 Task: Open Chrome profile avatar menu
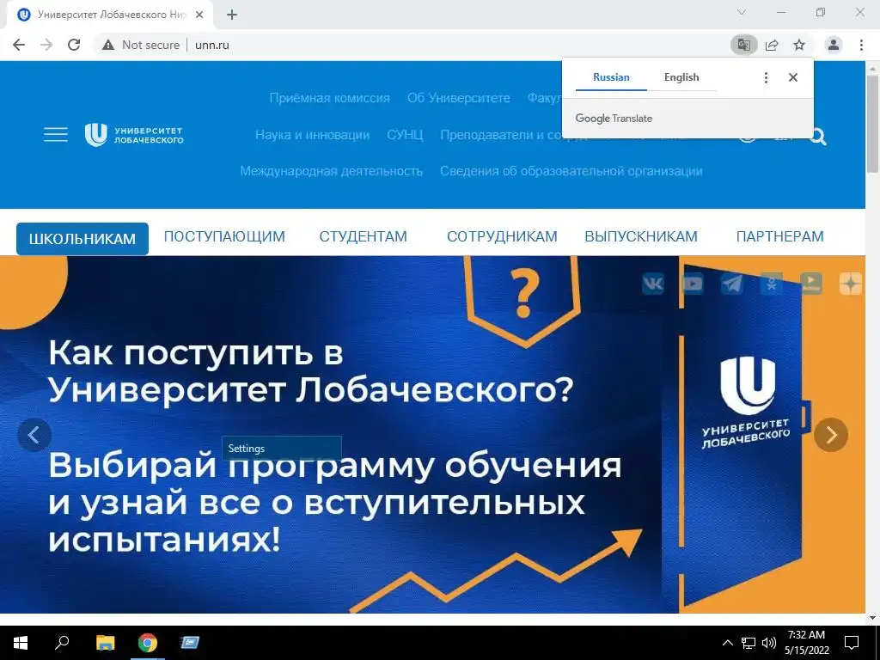pos(834,45)
